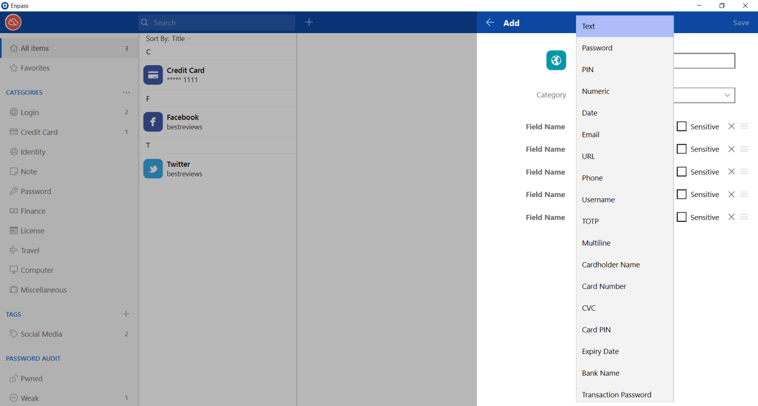Select the Note category
This screenshot has height=406, width=758.
[28, 171]
